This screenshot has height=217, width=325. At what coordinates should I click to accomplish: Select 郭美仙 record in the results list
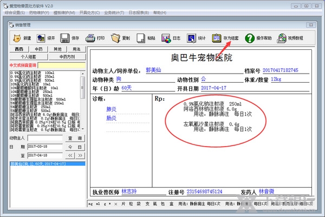click(36, 163)
